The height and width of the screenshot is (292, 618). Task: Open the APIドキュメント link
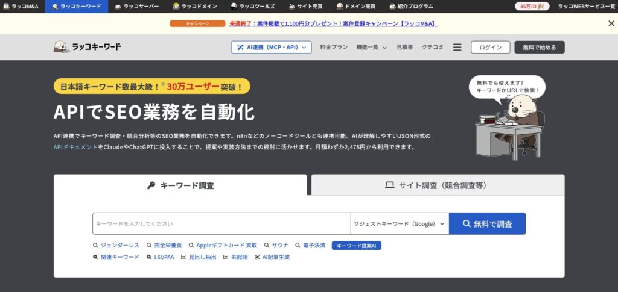point(75,148)
